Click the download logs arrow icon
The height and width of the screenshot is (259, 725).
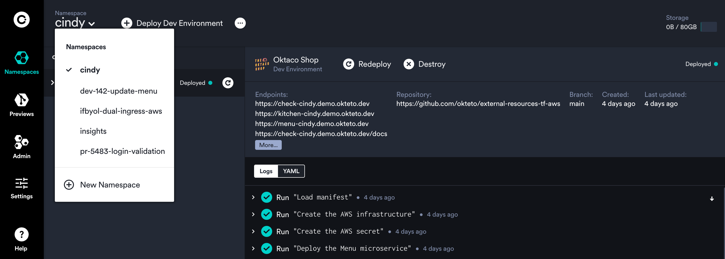pyautogui.click(x=712, y=199)
